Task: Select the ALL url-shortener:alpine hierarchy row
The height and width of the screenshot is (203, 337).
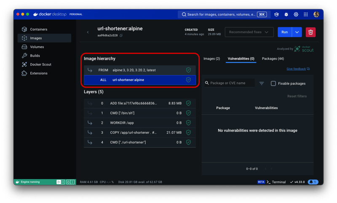Action: pos(140,80)
